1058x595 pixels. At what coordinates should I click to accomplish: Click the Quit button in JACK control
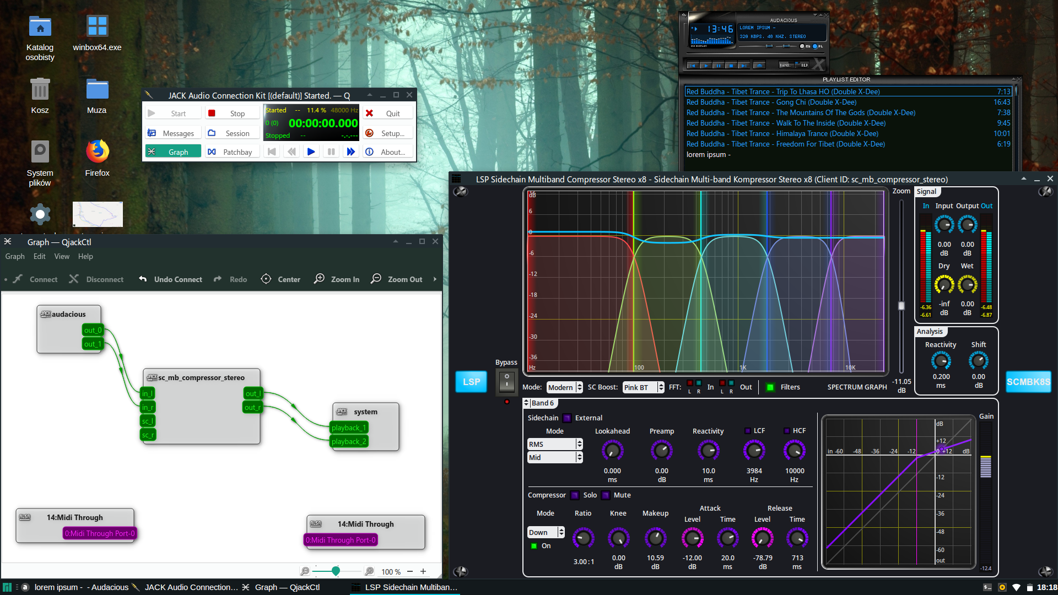click(388, 113)
